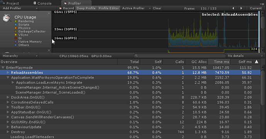Click the CPU Usage stopwatch icon

pos(7,18)
